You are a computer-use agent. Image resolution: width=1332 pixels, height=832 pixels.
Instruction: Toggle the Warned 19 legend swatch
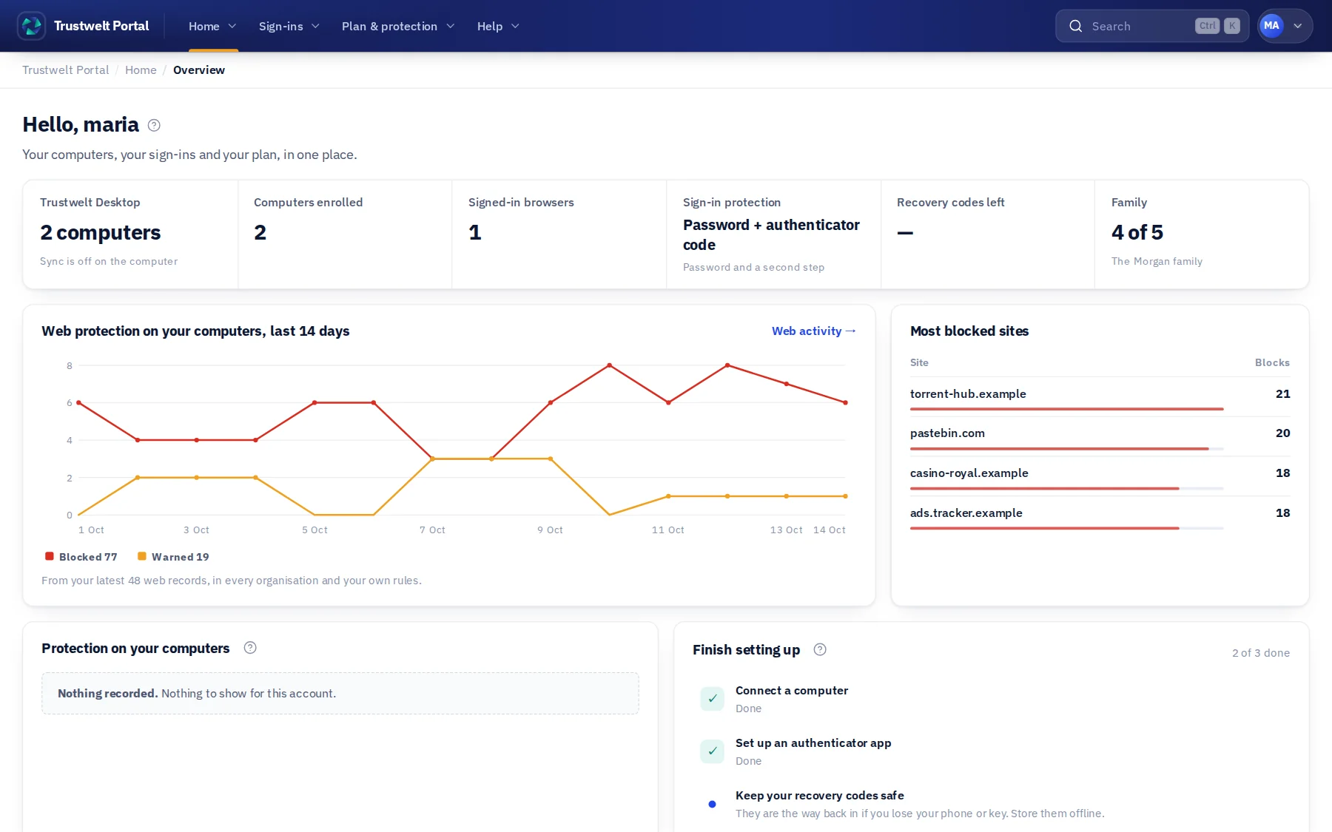pyautogui.click(x=142, y=556)
